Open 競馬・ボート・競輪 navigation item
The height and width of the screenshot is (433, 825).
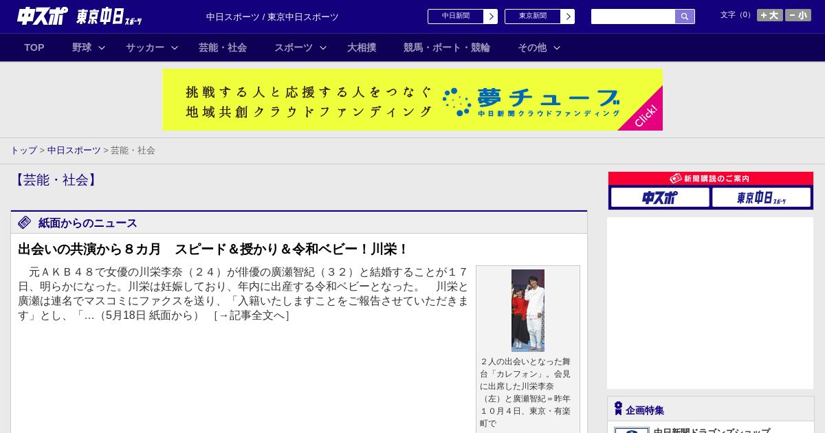(447, 47)
